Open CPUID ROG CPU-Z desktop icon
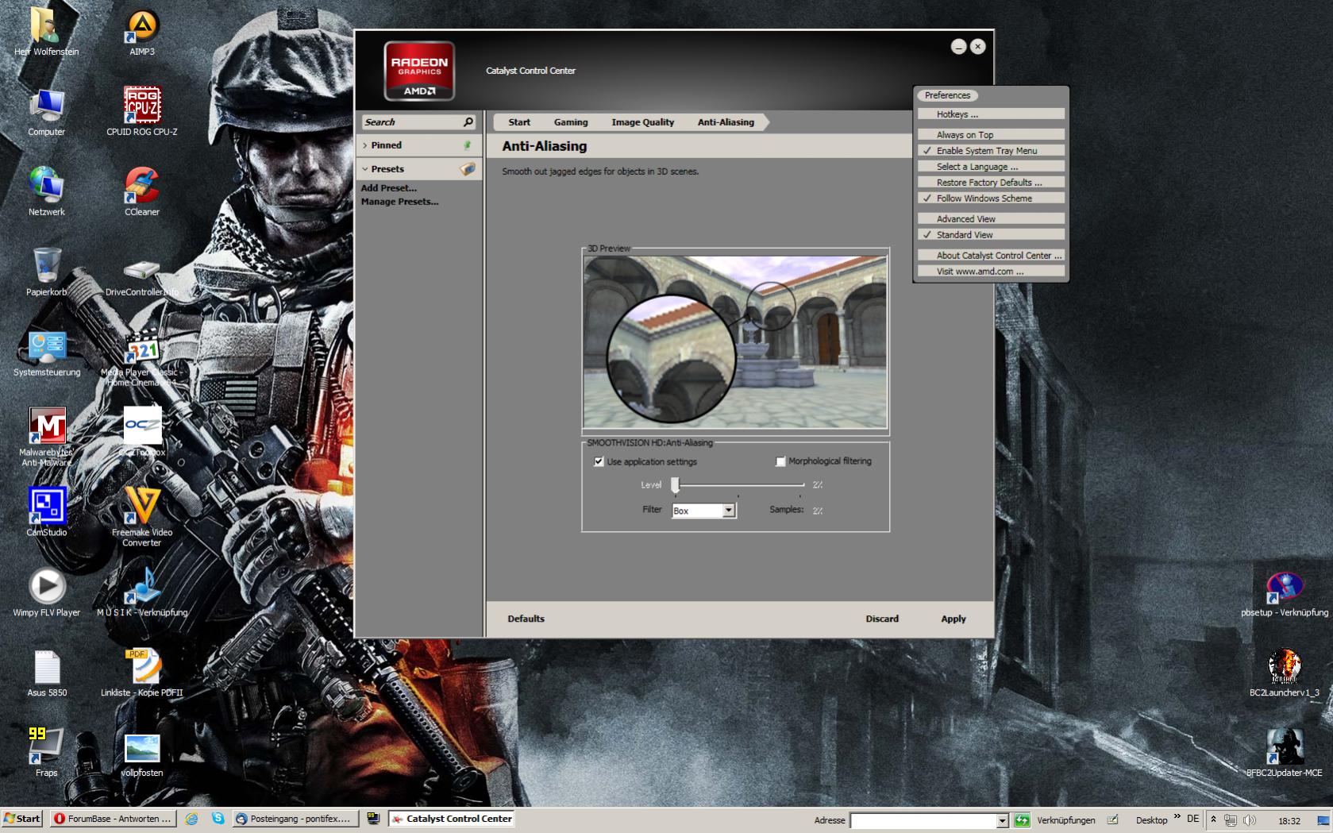The height and width of the screenshot is (833, 1333). [142, 112]
